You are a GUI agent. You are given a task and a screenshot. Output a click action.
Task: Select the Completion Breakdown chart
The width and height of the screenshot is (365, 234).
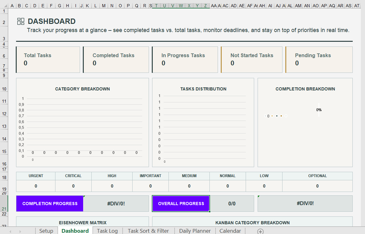coord(305,122)
